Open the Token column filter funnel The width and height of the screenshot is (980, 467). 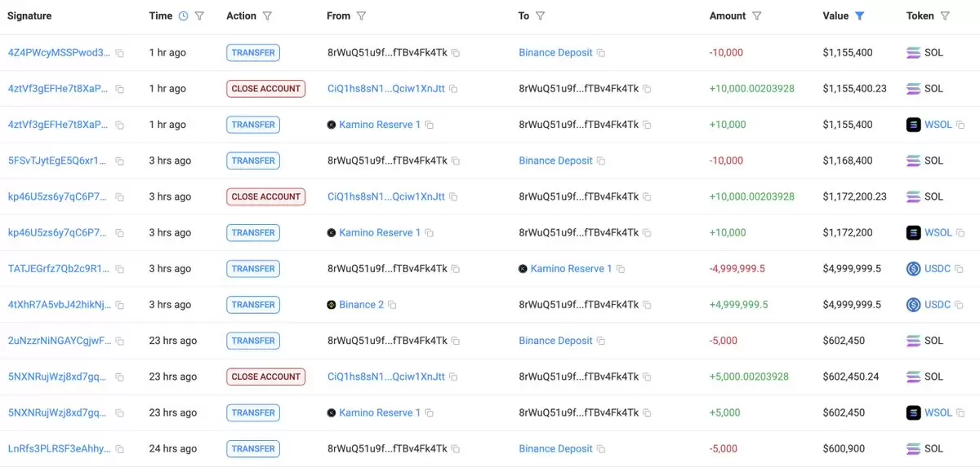(x=945, y=15)
